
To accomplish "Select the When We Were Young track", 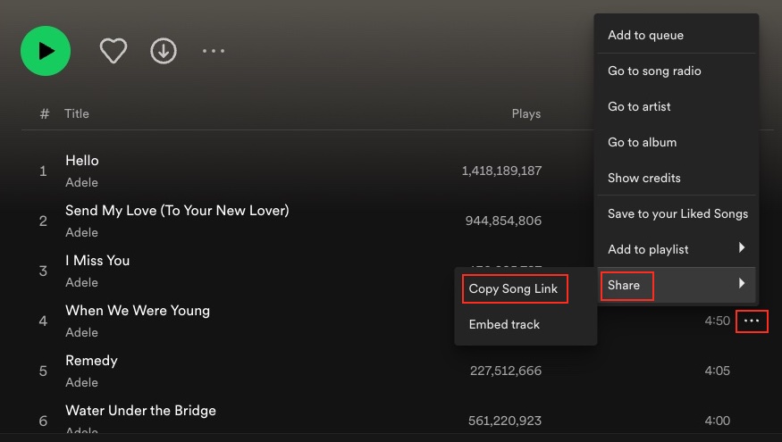I will (x=138, y=311).
